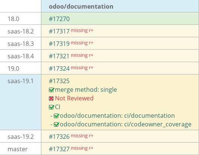Image resolution: width=199 pixels, height=155 pixels.
Task: Open the ci/codeowner_coverage status link
Action: pyautogui.click(x=126, y=124)
